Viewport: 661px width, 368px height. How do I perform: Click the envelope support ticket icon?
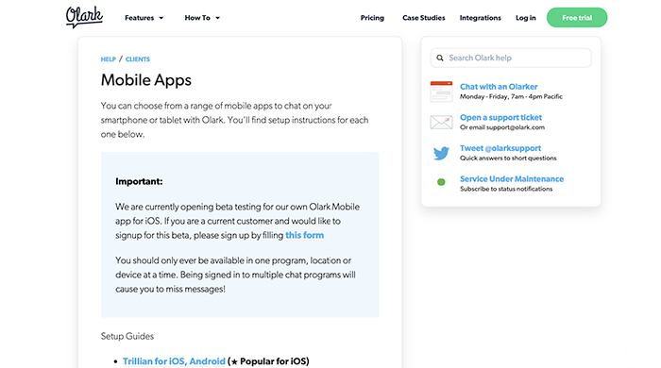click(441, 122)
